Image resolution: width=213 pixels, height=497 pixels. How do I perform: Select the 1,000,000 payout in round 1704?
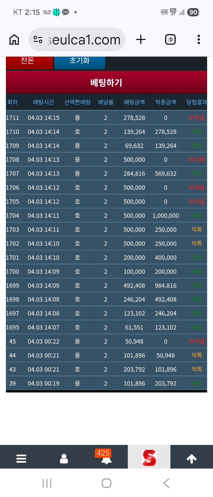coord(165,216)
